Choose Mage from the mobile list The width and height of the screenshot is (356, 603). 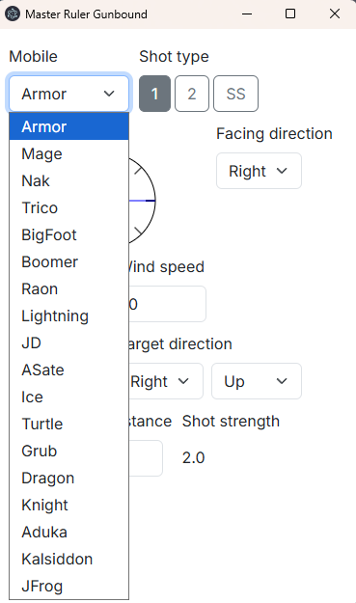pos(68,153)
